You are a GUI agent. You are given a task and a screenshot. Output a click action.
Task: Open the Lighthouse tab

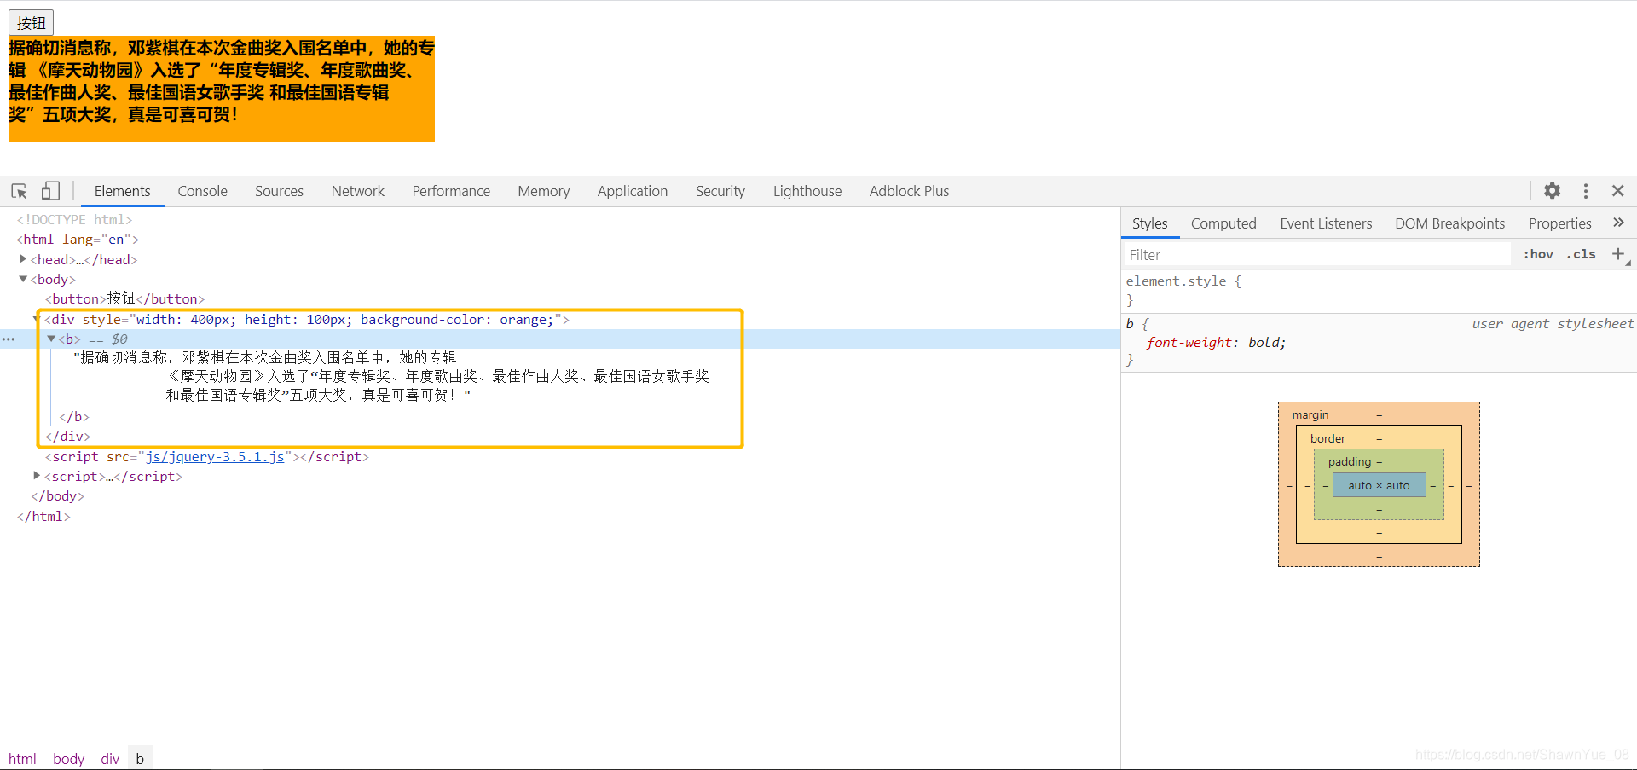(807, 191)
